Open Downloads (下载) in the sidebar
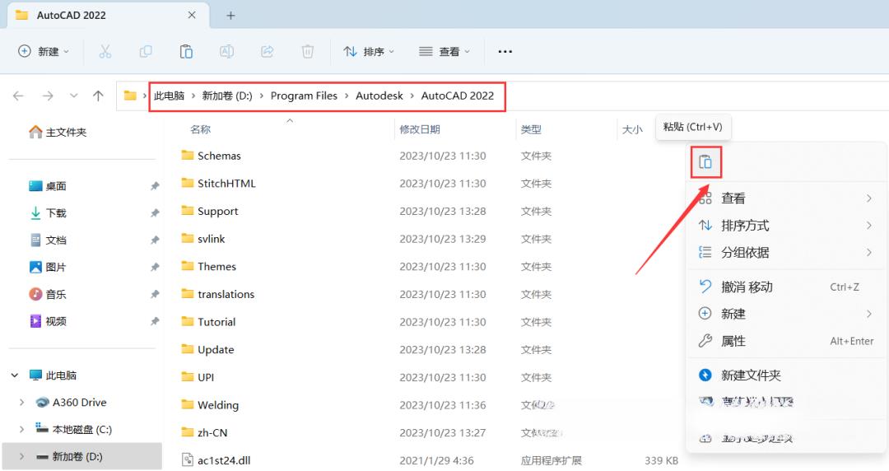This screenshot has width=889, height=471. coord(48,212)
